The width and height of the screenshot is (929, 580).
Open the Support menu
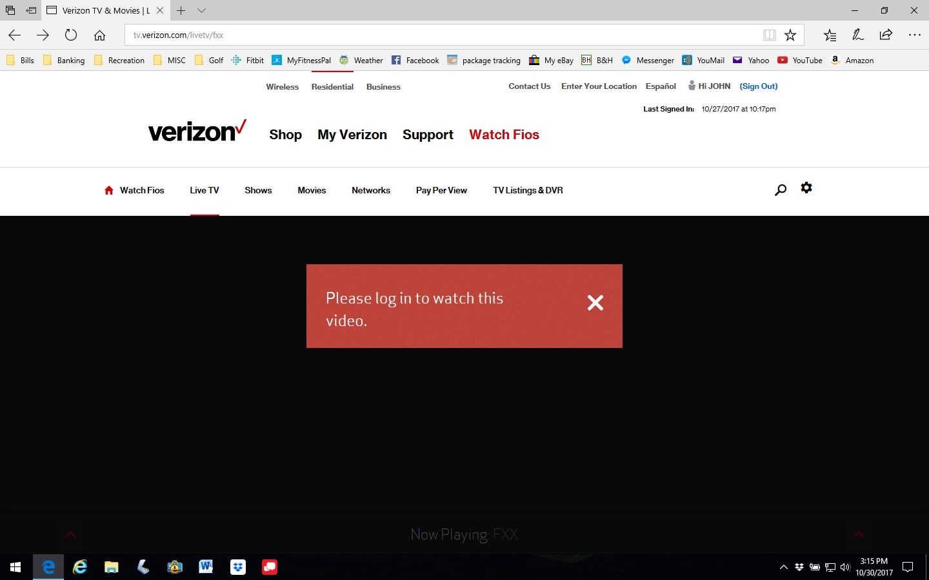(x=428, y=135)
